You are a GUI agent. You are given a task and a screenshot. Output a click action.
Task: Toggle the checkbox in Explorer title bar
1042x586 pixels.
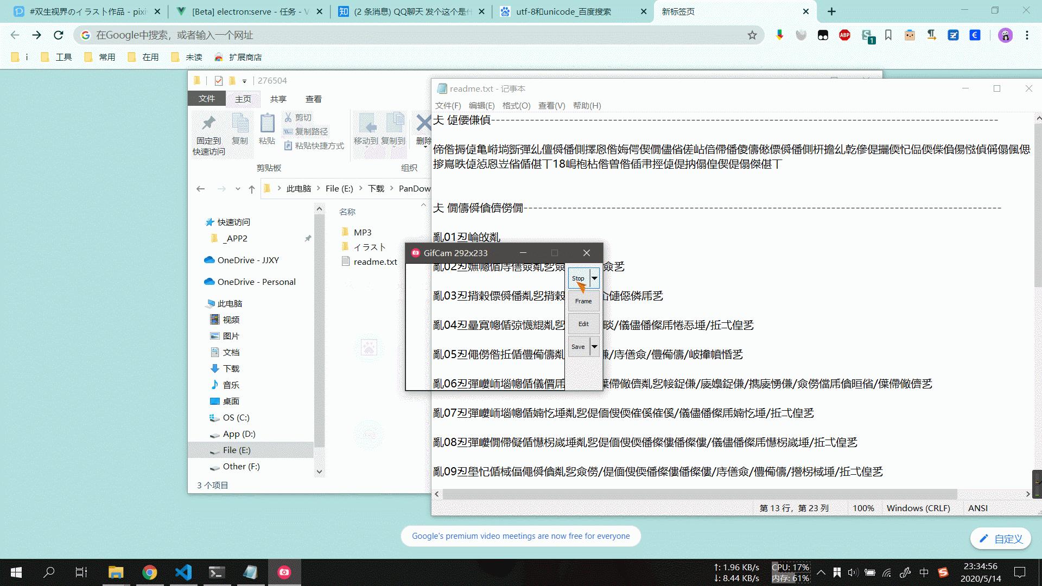point(218,81)
